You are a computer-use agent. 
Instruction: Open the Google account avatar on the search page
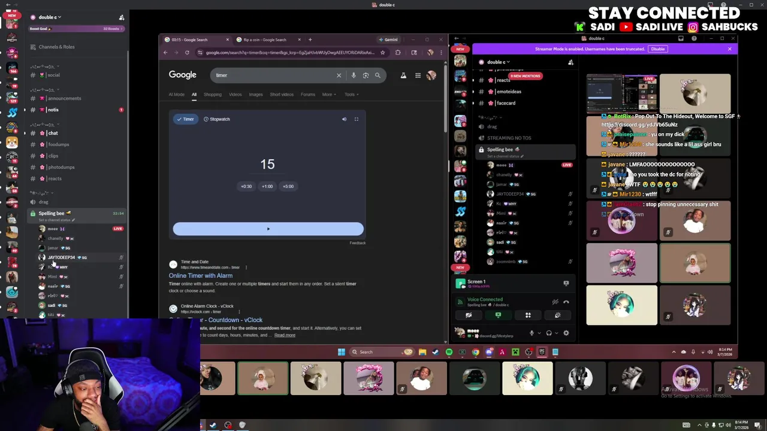[431, 75]
